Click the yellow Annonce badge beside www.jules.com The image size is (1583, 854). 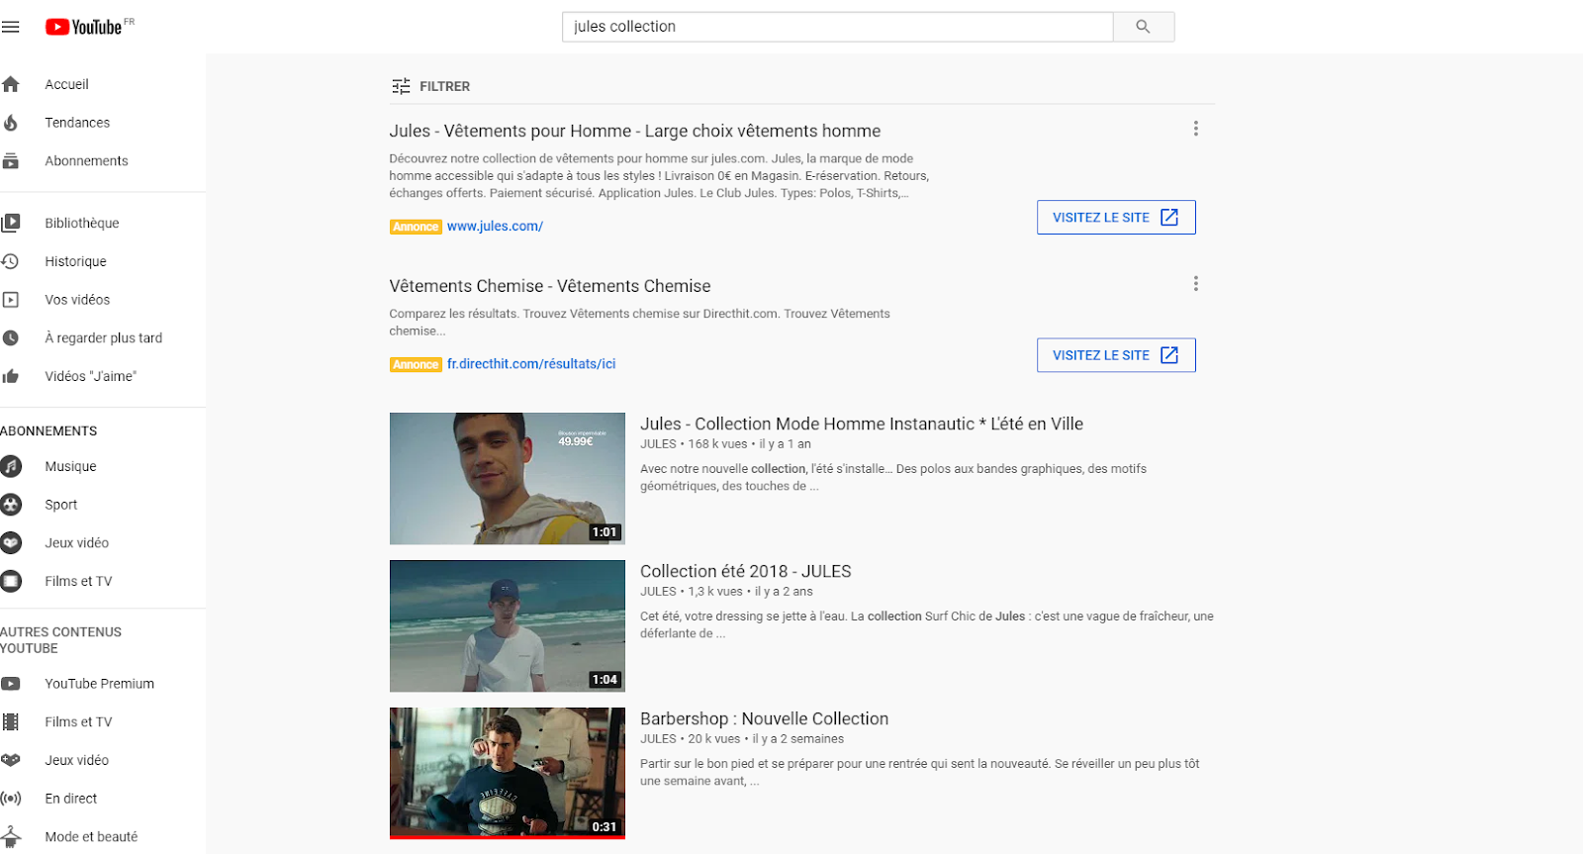(416, 227)
